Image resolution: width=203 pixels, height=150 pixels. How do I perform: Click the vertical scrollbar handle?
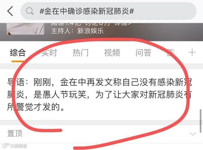coord(201,121)
